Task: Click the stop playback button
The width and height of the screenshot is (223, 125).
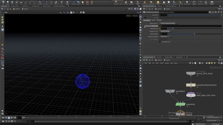Action: tap(9, 118)
